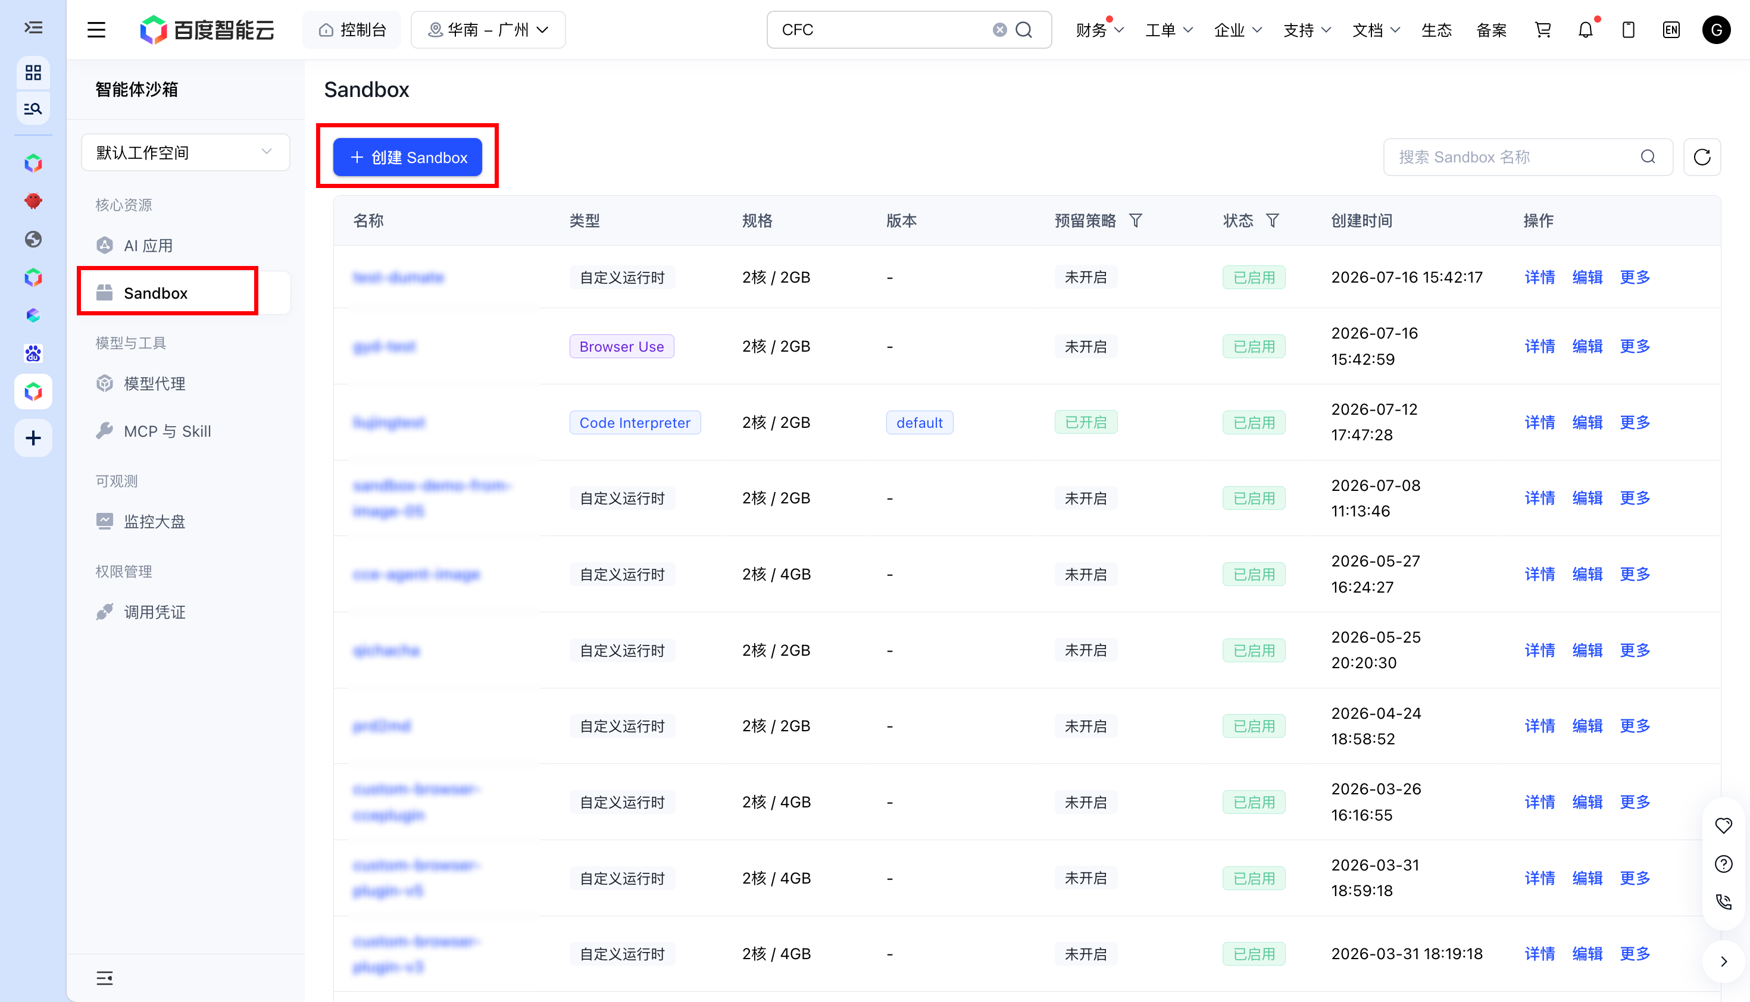Add a shortcut with the plus icon
1750x1002 pixels.
point(33,439)
